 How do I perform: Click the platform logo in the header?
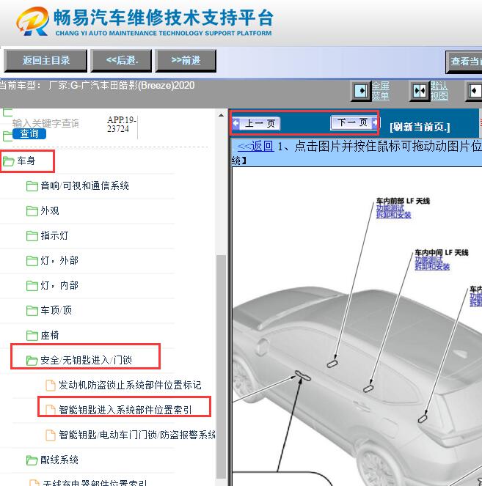32,23
